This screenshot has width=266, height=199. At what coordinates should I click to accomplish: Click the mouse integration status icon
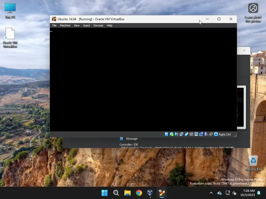tap(211, 134)
